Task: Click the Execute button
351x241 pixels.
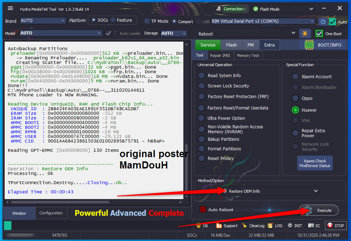Action: click(x=319, y=210)
